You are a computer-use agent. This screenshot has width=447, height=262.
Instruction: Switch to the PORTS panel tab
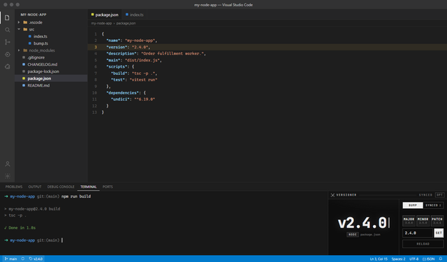[108, 187]
